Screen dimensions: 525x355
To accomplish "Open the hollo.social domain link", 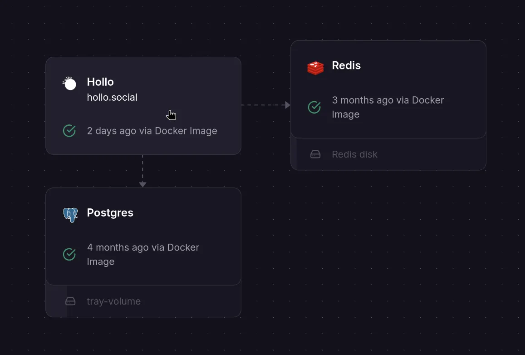I will [x=112, y=97].
